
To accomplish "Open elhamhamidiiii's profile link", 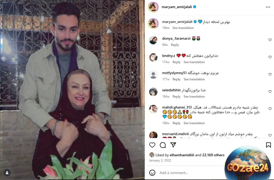I will coord(182,155).
